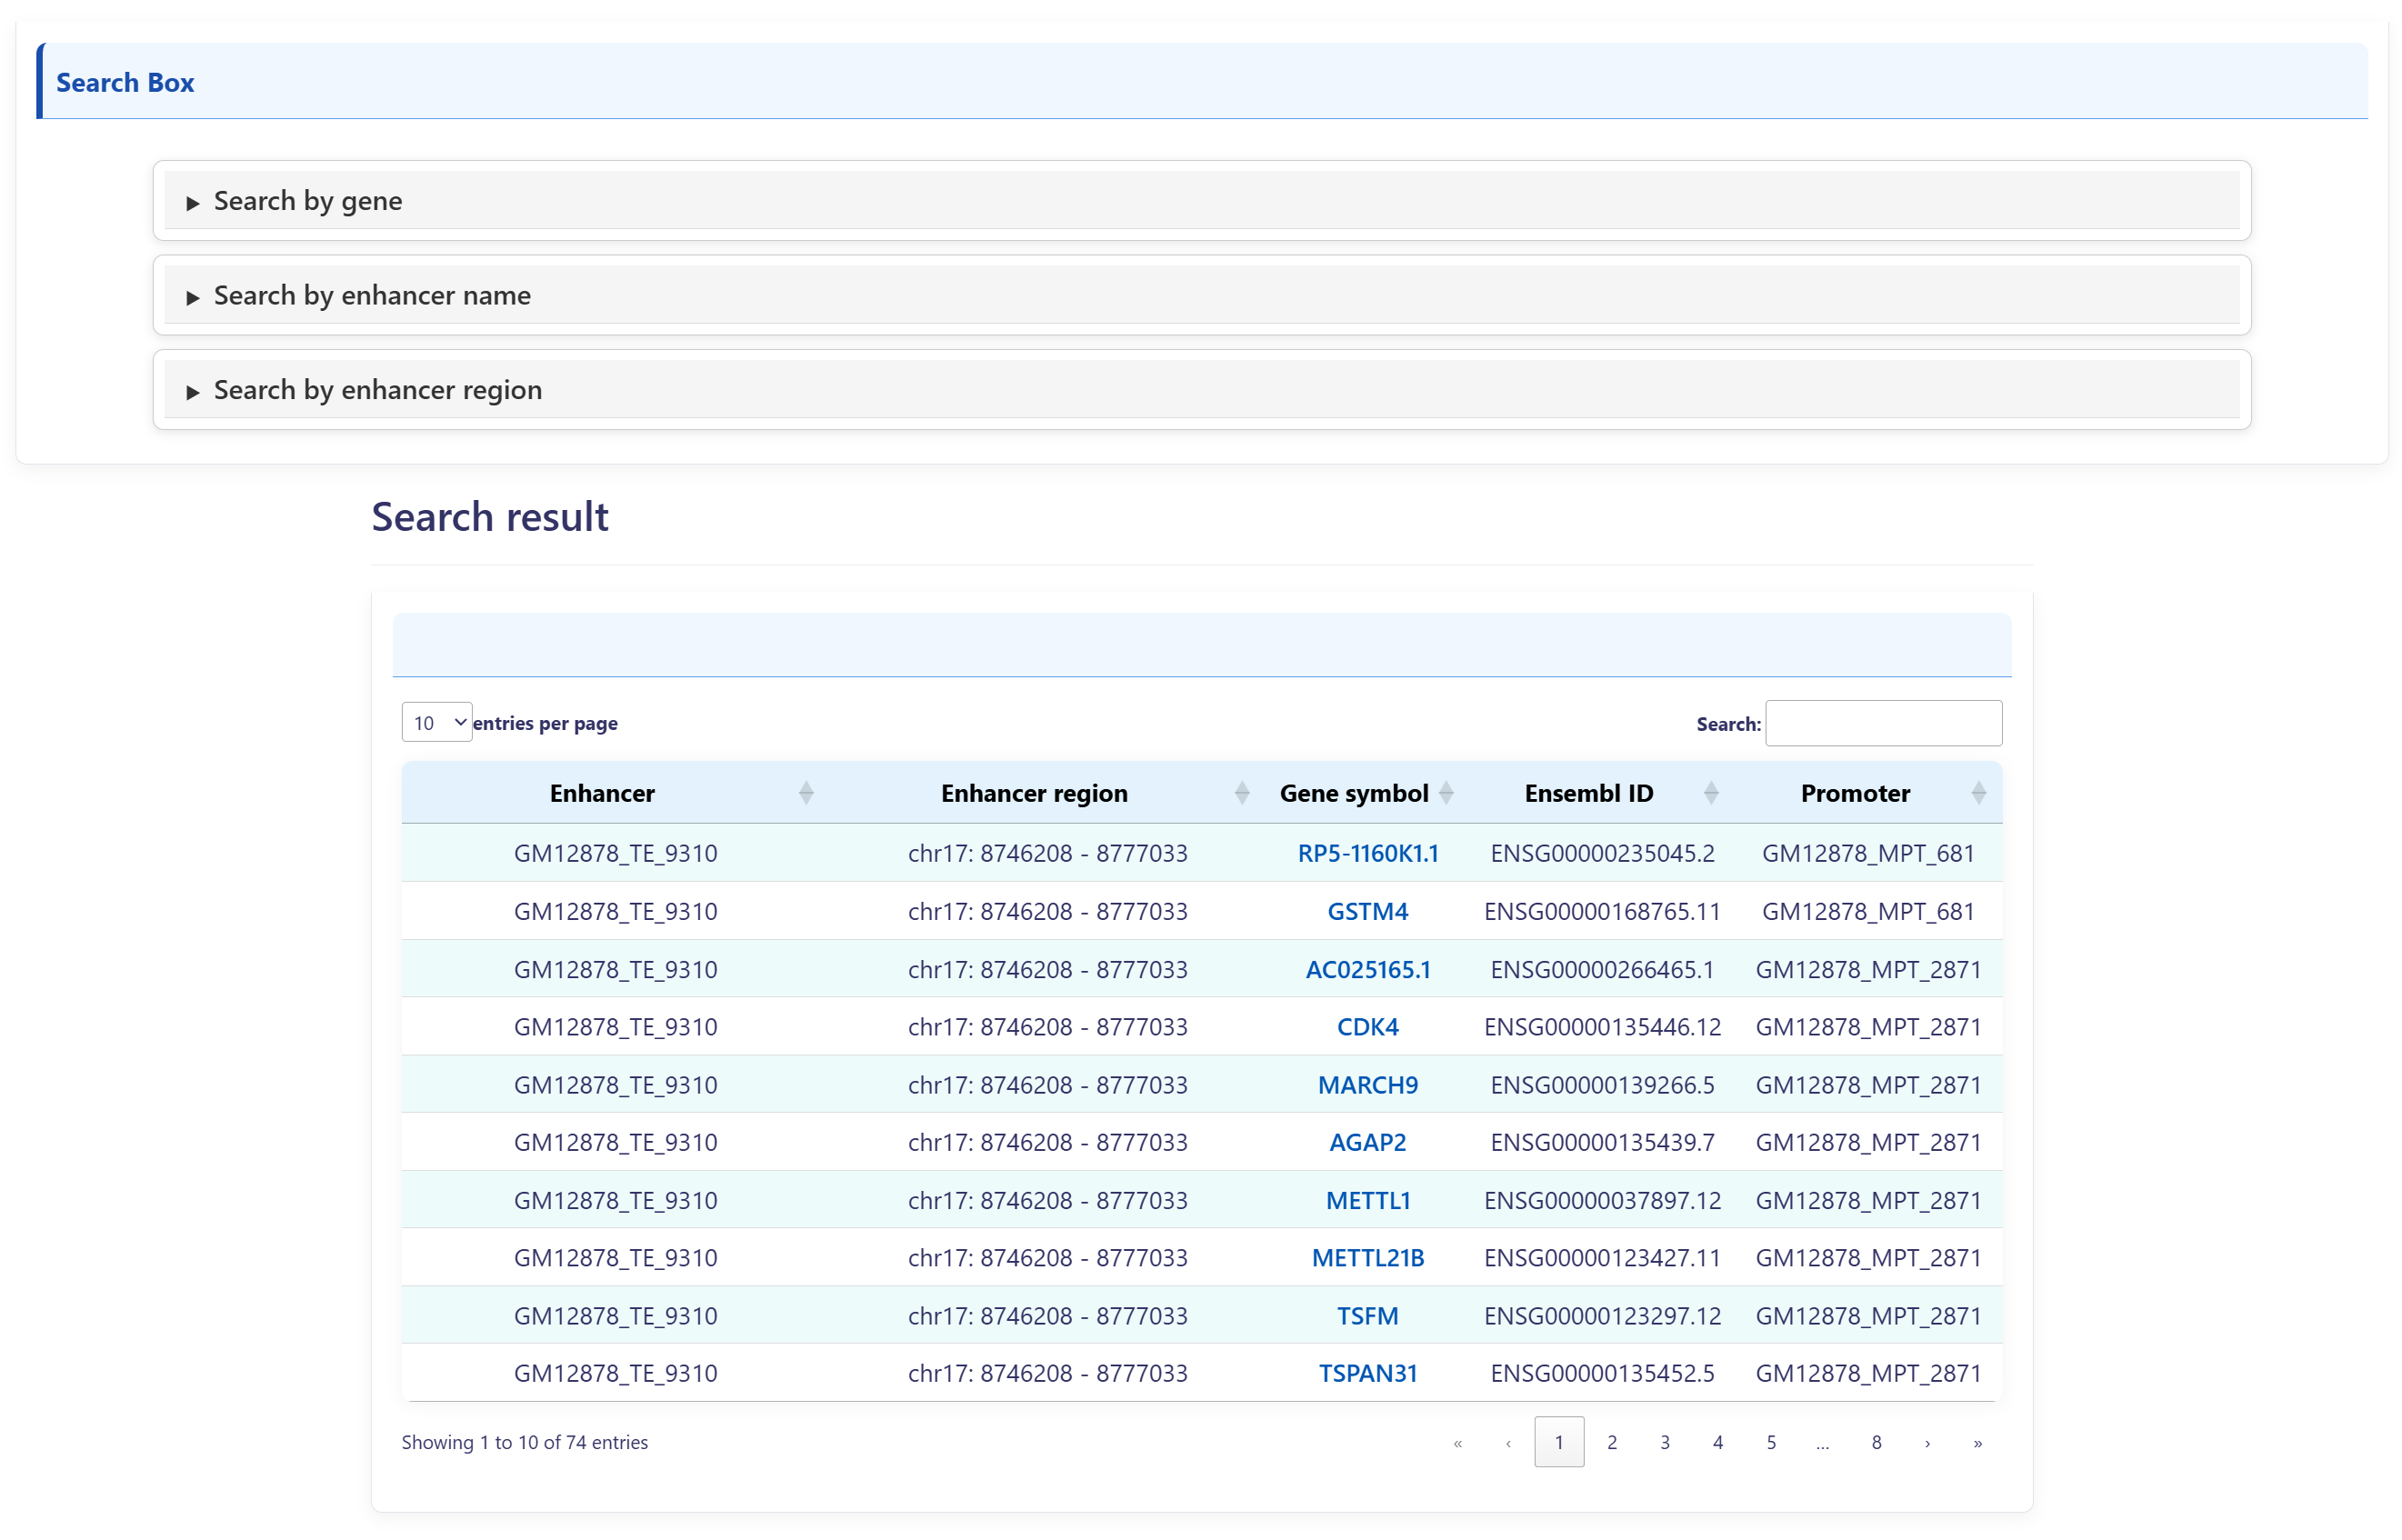This screenshot has height=1540, width=2402.
Task: Sort by Promoter column arrows
Action: point(1977,793)
